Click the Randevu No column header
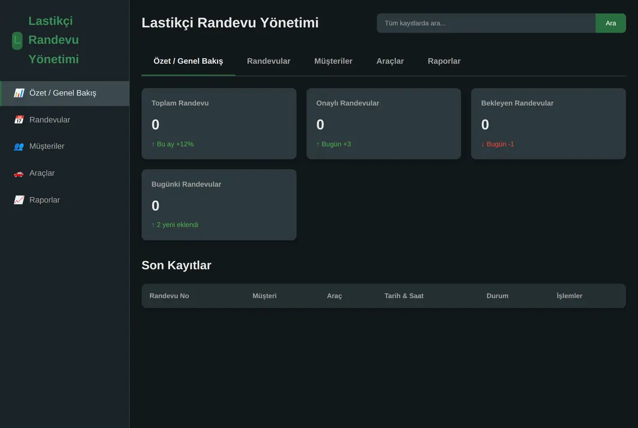Image resolution: width=638 pixels, height=428 pixels. coord(169,296)
